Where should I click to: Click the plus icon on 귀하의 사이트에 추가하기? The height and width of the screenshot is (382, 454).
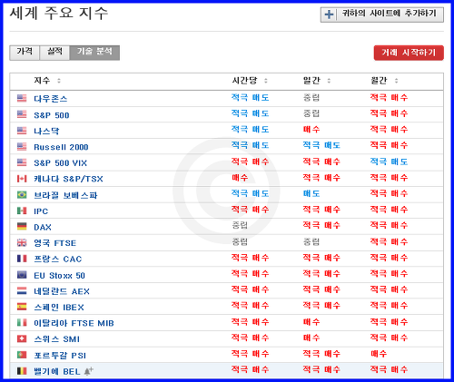click(x=329, y=15)
